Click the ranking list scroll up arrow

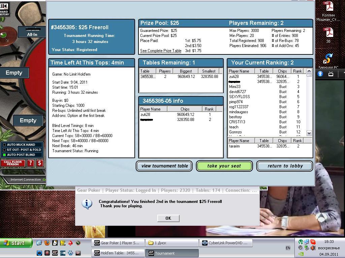[x=309, y=71]
